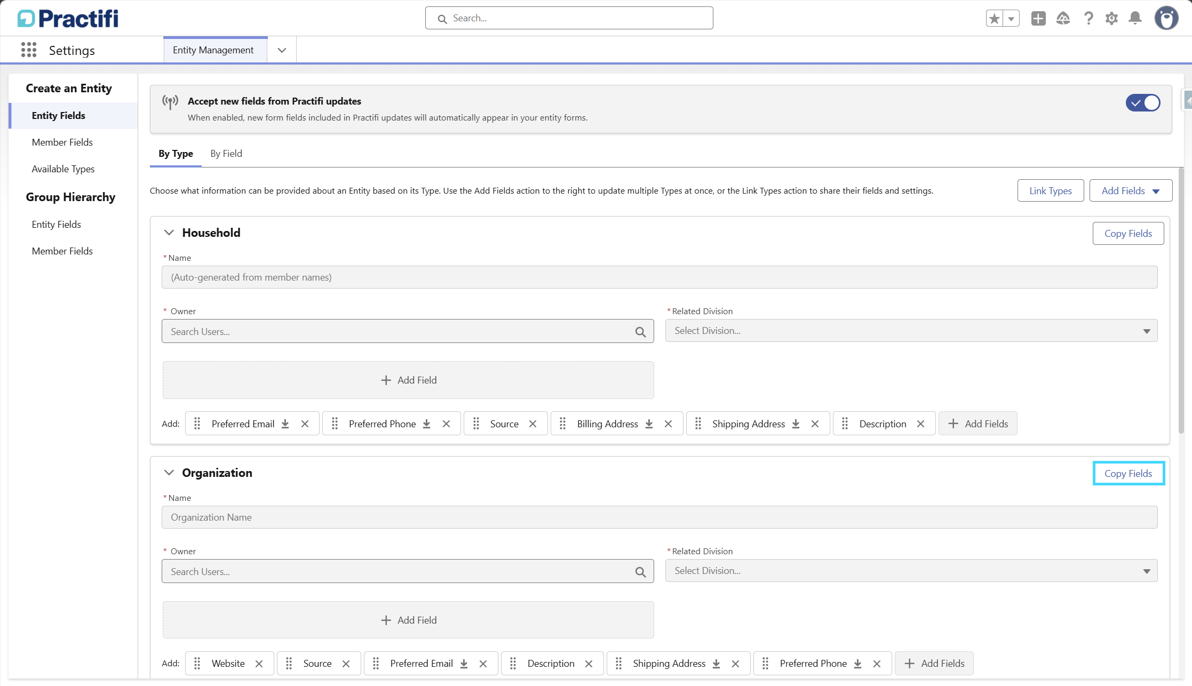This screenshot has width=1192, height=686.
Task: Open the setup gear icon
Action: pyautogui.click(x=1111, y=19)
